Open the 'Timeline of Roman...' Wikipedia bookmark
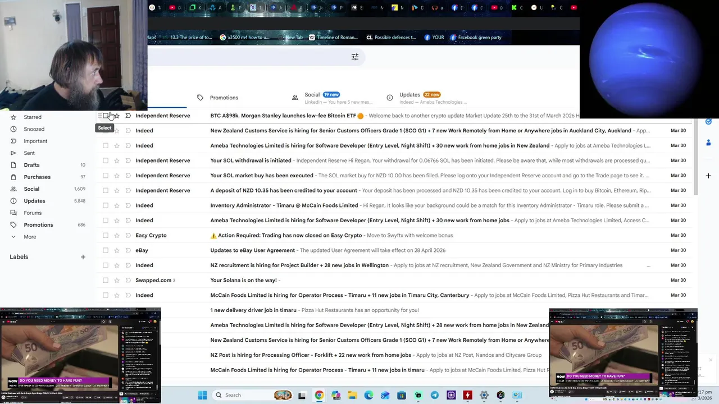Image resolution: width=719 pixels, height=404 pixels. [x=333, y=38]
